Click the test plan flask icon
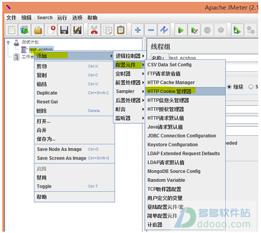Viewport: 261px width, 233px height. (16, 42)
